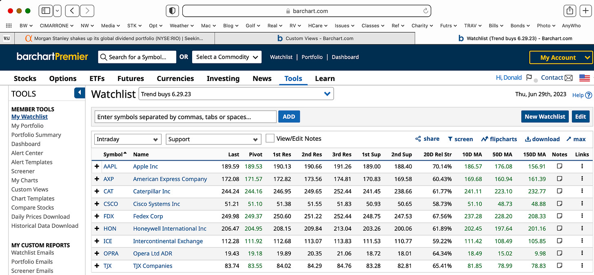Viewport: 594px width, 275px height.
Task: Maximize the table with max
Action: pyautogui.click(x=576, y=139)
